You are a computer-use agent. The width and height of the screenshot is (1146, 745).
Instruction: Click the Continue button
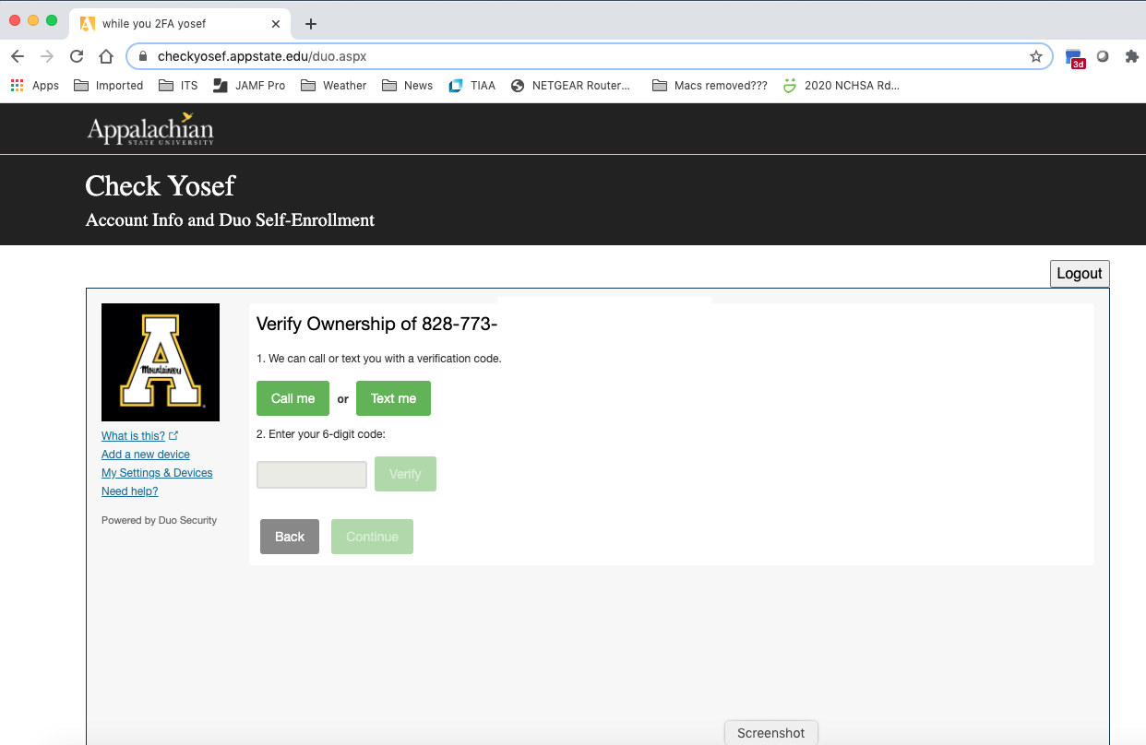click(x=372, y=537)
